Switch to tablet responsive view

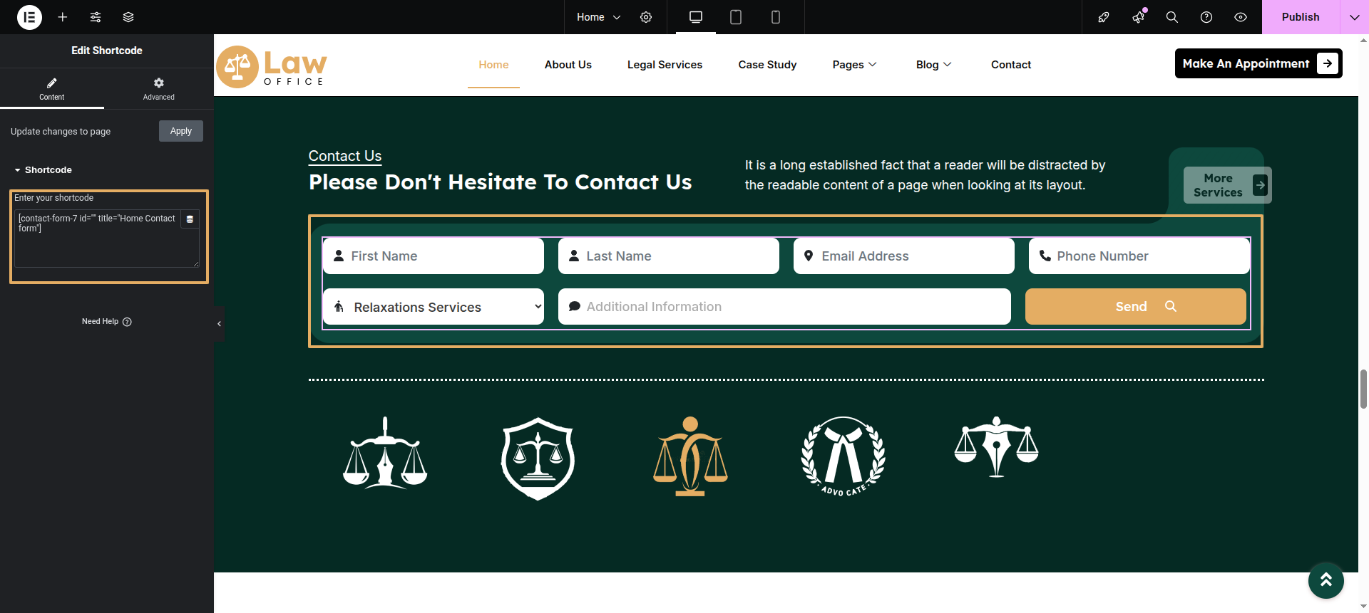736,17
